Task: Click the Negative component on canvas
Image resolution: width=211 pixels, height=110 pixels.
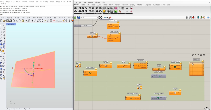Action: tap(92, 36)
